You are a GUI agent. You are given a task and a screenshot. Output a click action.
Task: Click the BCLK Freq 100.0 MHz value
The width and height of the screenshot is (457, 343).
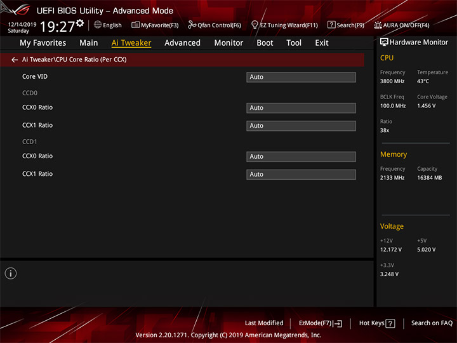pyautogui.click(x=393, y=106)
